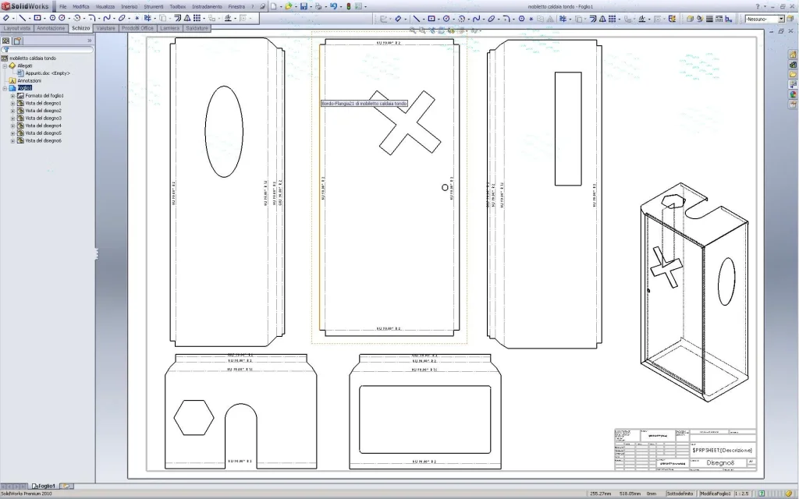Click the Add Sheet icon beside Foglio1 tab

67,486
